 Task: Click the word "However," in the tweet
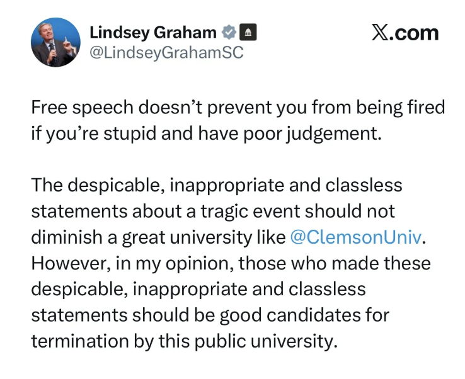point(71,263)
